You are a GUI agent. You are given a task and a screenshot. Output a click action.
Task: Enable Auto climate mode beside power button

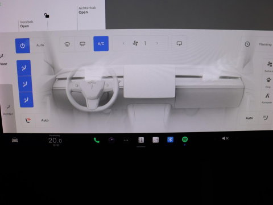40,45
